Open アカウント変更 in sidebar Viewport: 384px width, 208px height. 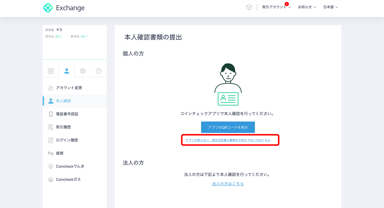69,88
